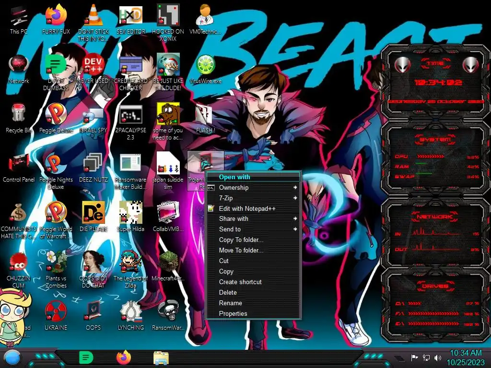Select the HOOKED ON XONIX icon

pos(168,23)
